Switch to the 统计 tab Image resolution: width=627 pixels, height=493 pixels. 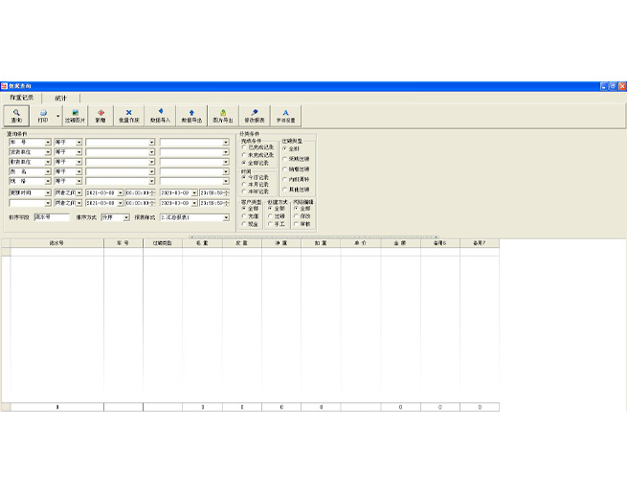pyautogui.click(x=60, y=98)
